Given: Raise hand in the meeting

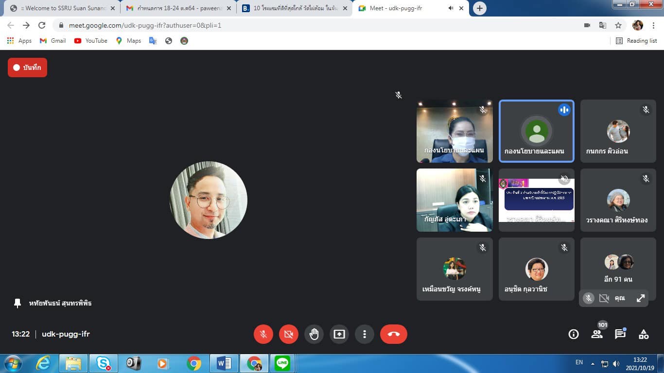Looking at the screenshot, I should click(314, 334).
